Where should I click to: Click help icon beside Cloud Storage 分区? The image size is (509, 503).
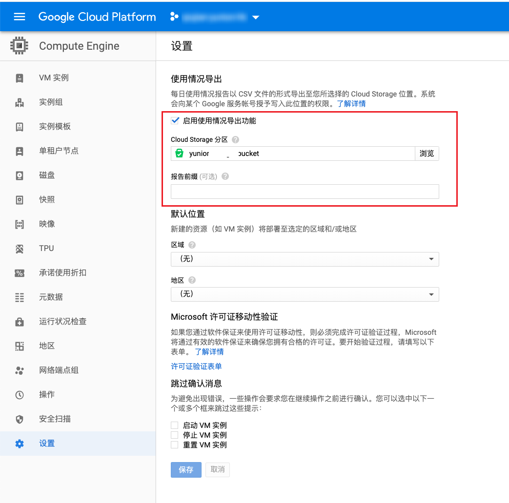pyautogui.click(x=236, y=140)
